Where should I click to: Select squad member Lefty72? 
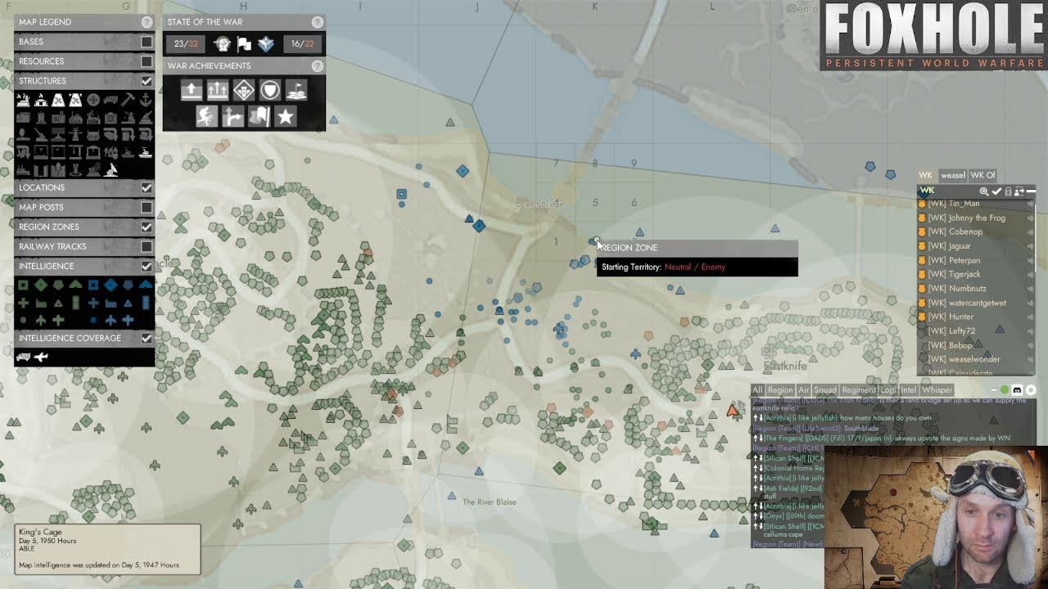point(951,331)
